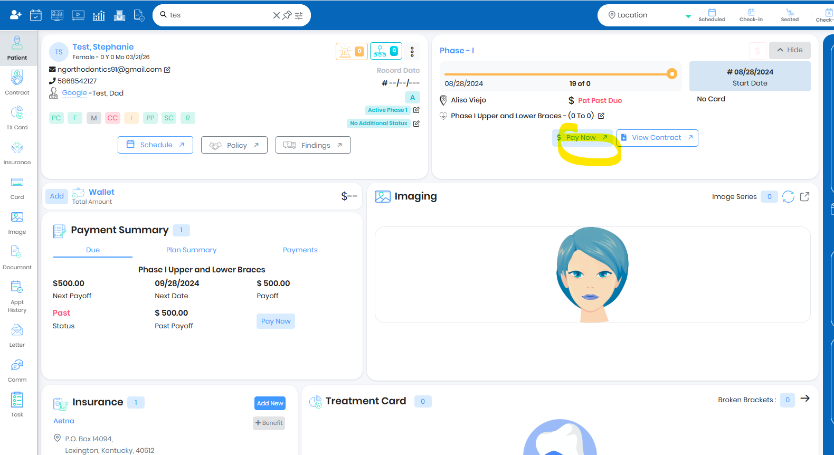
Task: Click the Google referral link
Action: pos(74,93)
